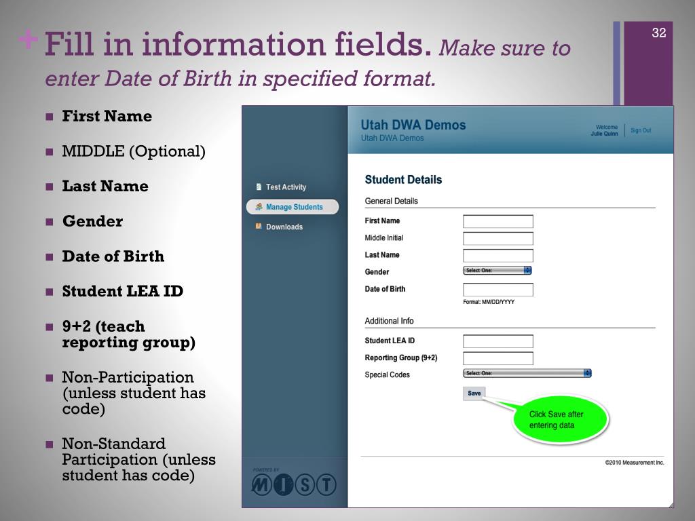The width and height of the screenshot is (695, 521).
Task: Click the MIST logo in sidebar
Action: (x=294, y=484)
